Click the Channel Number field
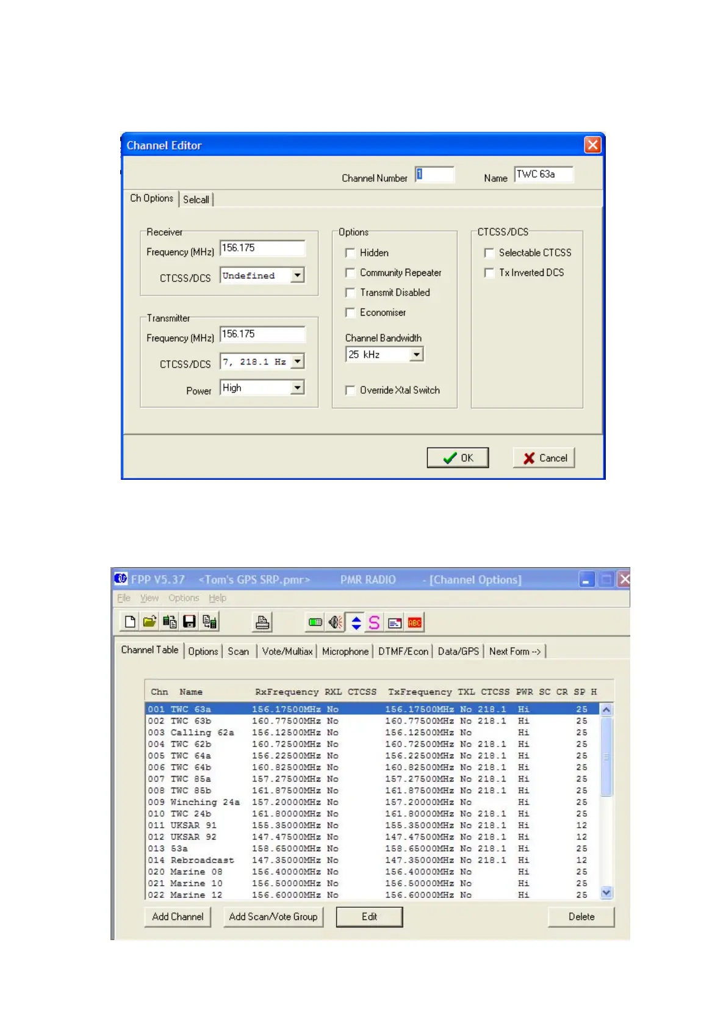The width and height of the screenshot is (726, 1028). (x=434, y=175)
